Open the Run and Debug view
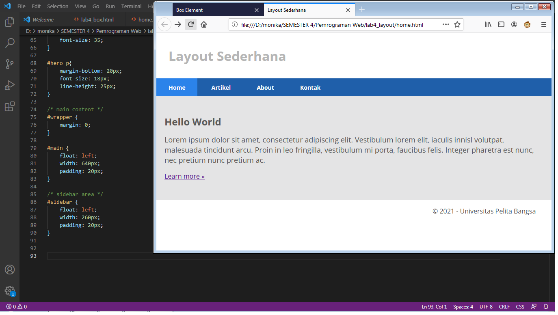Viewport: 558px width, 315px height. click(x=10, y=85)
